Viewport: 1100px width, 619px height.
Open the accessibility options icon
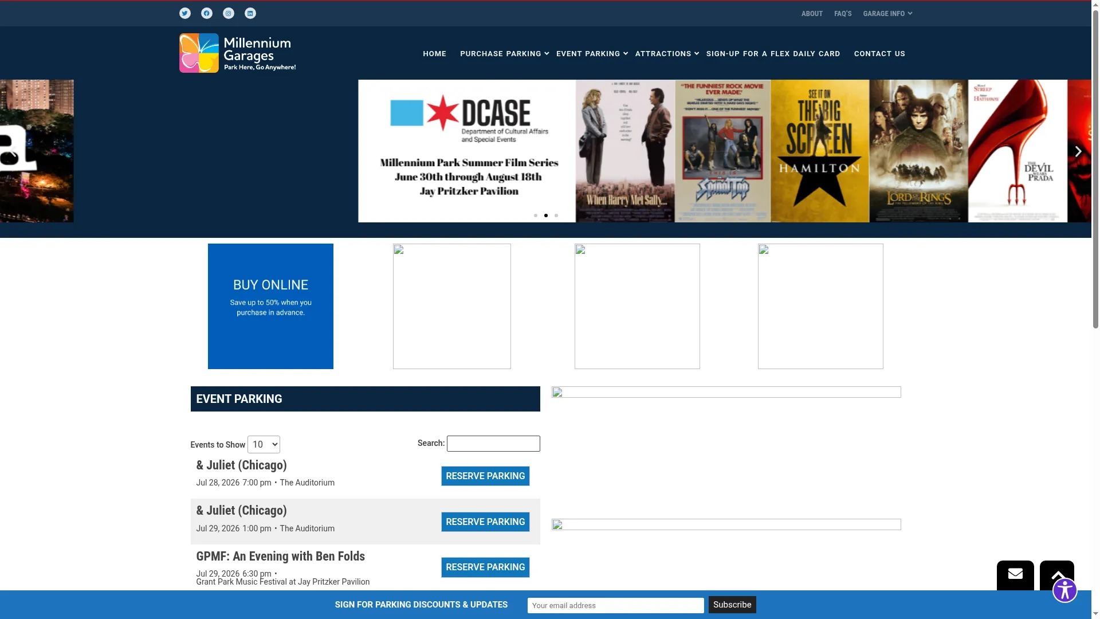pyautogui.click(x=1064, y=590)
